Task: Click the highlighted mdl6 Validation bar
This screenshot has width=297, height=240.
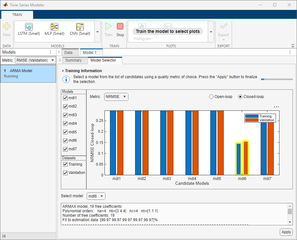Action: [x=246, y=158]
